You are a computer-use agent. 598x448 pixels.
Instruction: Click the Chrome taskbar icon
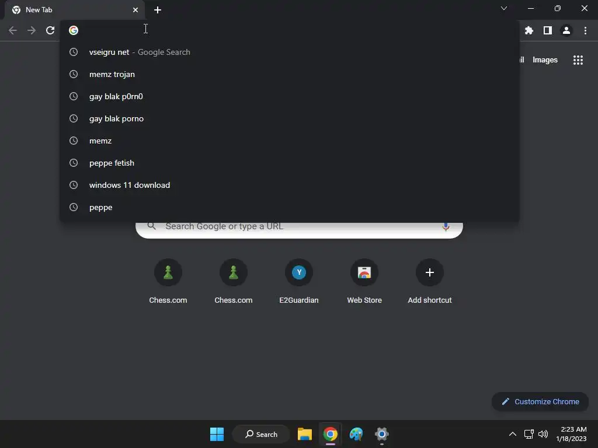tap(331, 434)
